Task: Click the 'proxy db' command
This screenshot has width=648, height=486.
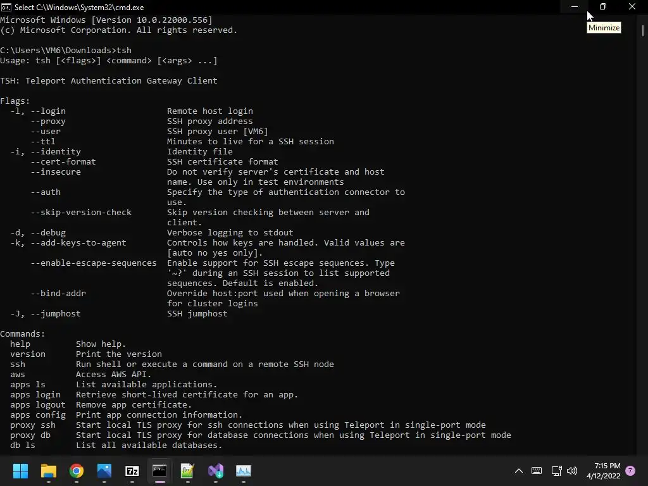Action: coord(30,435)
